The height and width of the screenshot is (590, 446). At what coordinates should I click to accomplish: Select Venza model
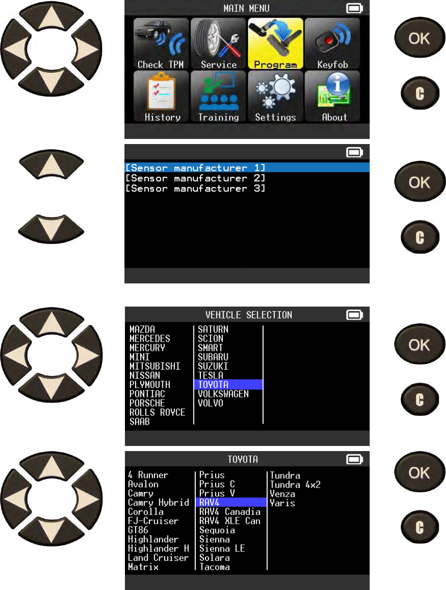point(282,494)
